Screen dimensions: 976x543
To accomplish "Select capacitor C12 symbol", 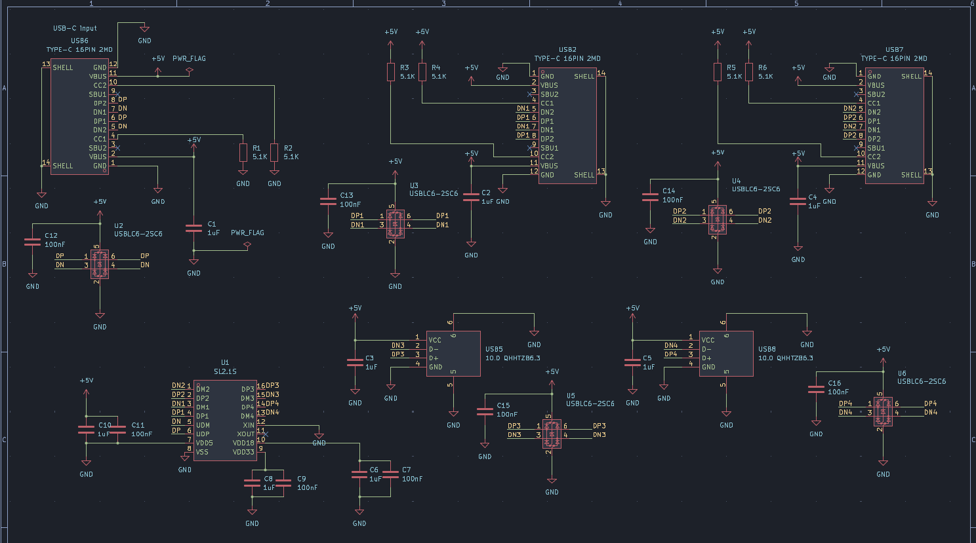I will pos(32,241).
